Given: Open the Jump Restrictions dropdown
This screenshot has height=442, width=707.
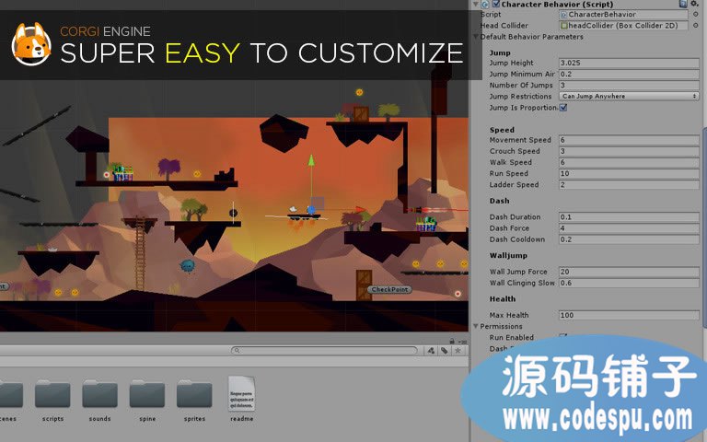Looking at the screenshot, I should click(629, 97).
